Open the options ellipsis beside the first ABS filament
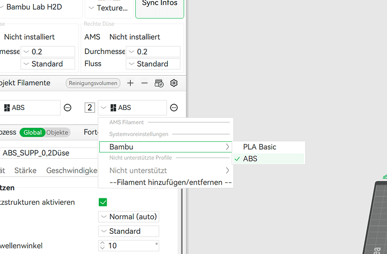Screen dimensions: 387x254 pos(67,108)
